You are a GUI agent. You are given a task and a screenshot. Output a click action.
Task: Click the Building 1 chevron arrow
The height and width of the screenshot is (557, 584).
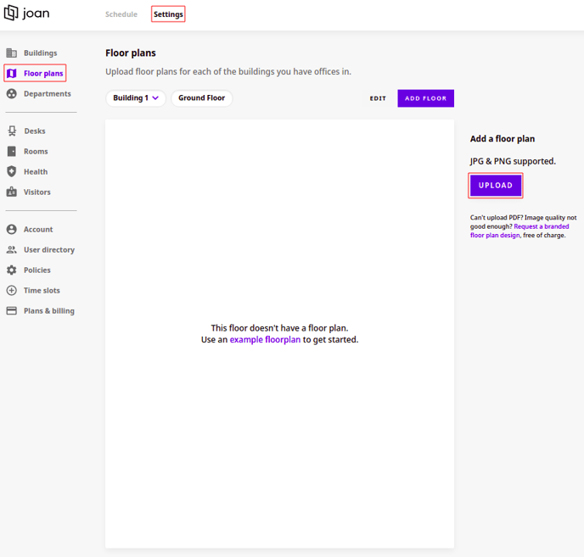tap(155, 97)
